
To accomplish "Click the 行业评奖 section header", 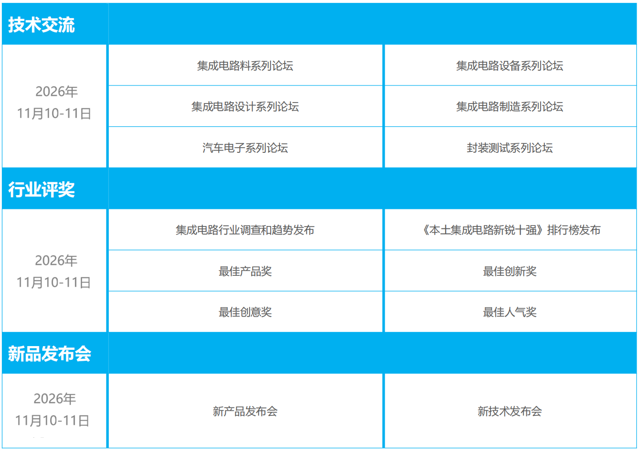I will point(41,189).
